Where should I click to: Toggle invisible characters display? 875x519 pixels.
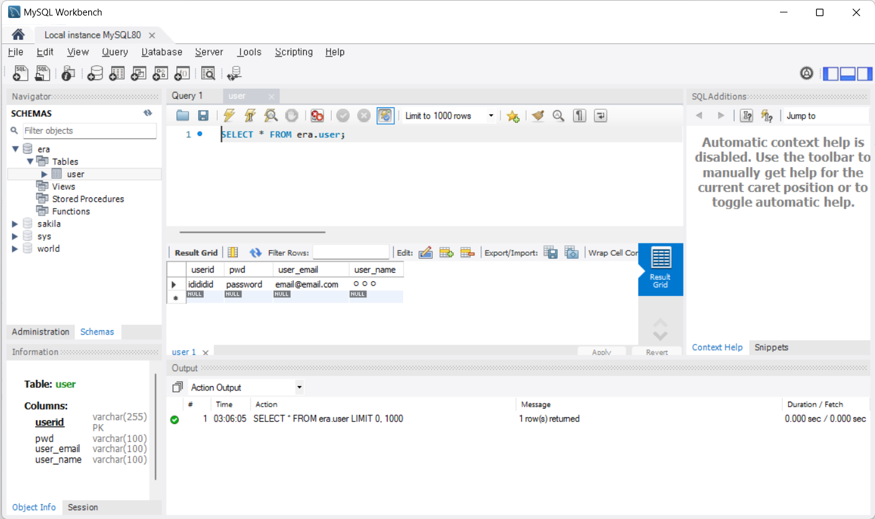(579, 115)
